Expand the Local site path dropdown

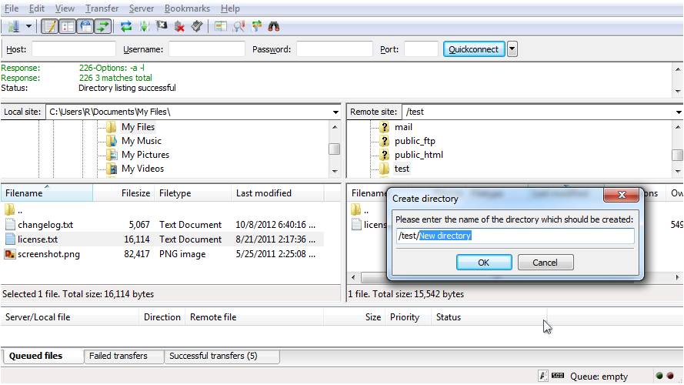click(335, 112)
